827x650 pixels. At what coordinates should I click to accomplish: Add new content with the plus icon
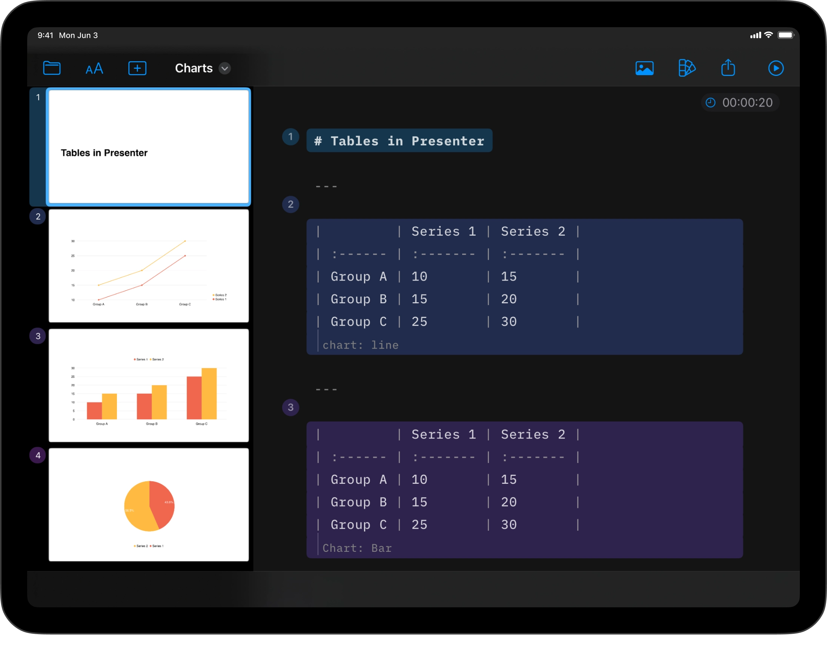(137, 68)
